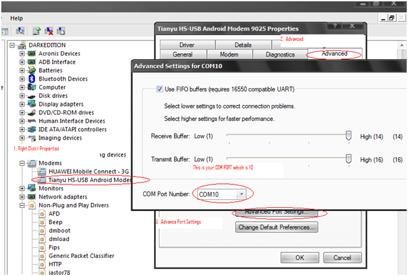Click the AFD driver gear icon
408x276 pixels.
click(42, 214)
